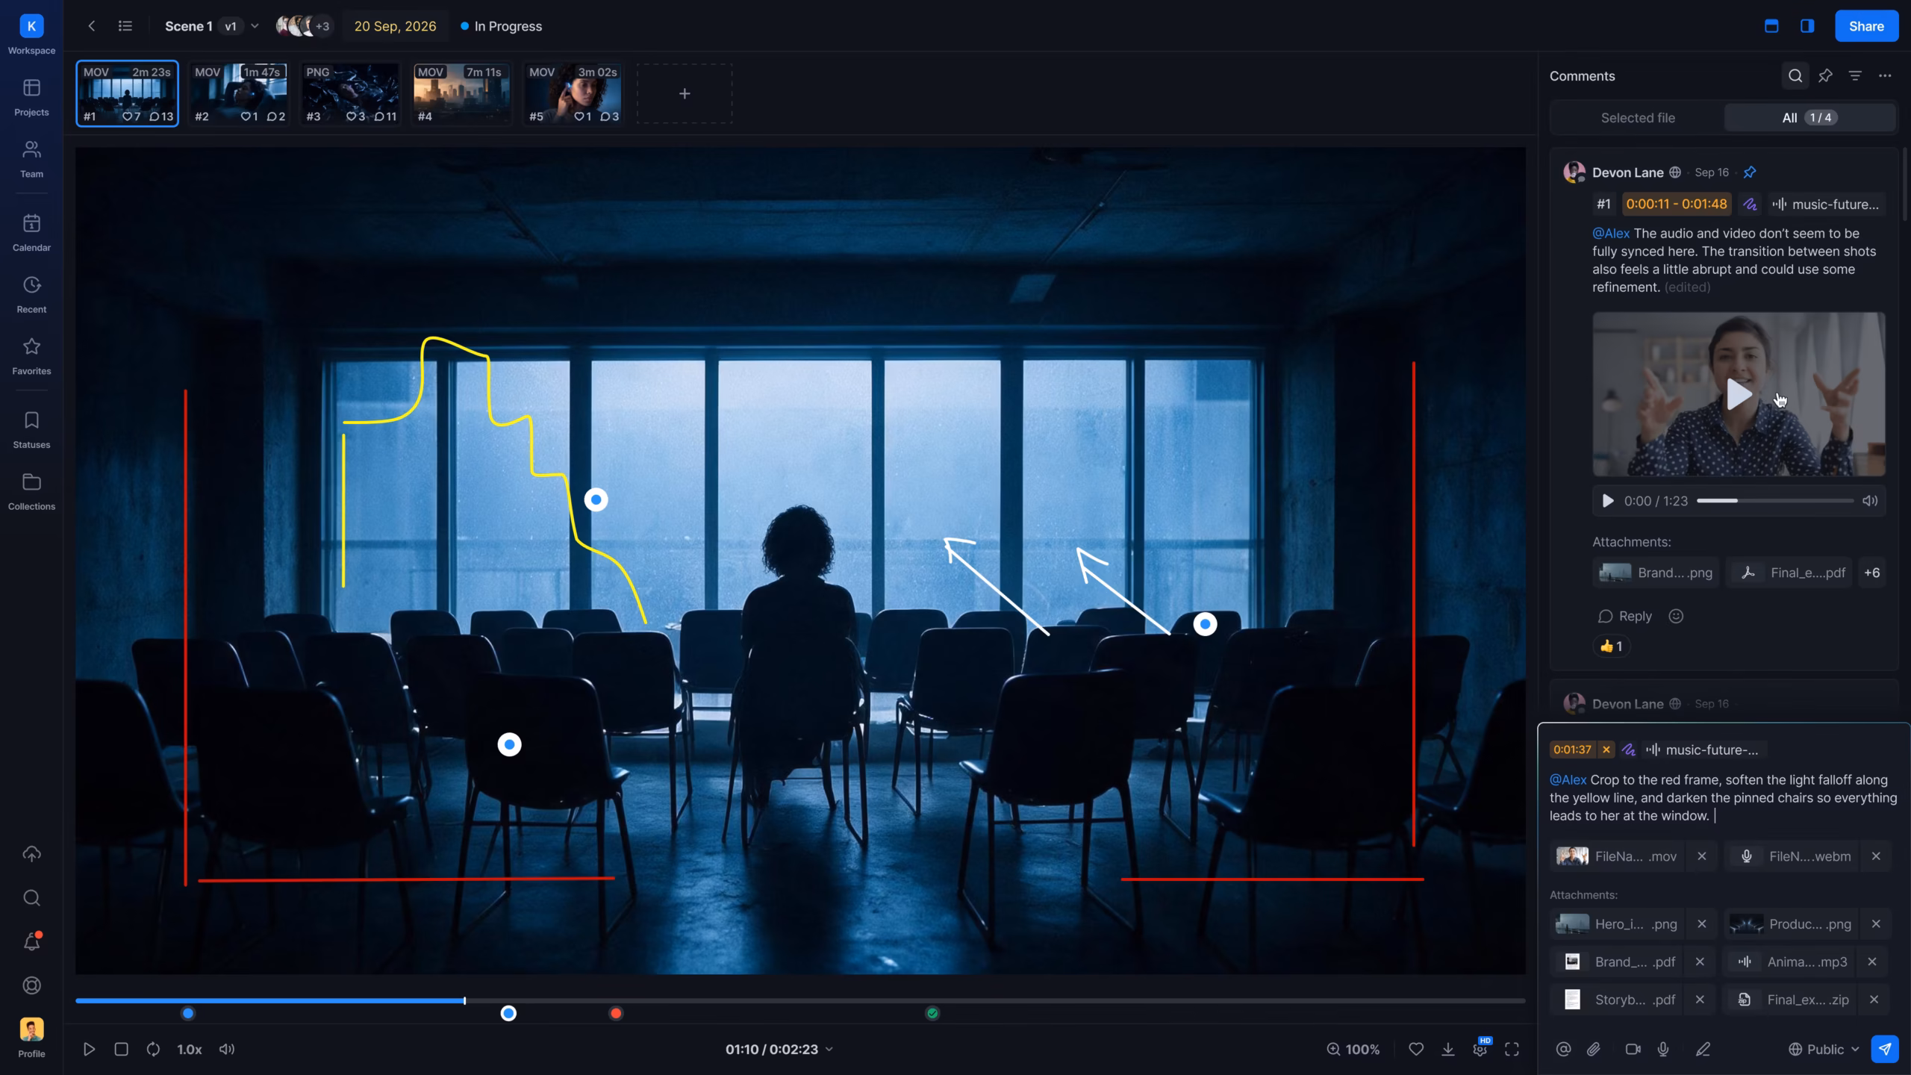The height and width of the screenshot is (1075, 1911).
Task: Toggle fullscreen mode
Action: point(1512,1049)
